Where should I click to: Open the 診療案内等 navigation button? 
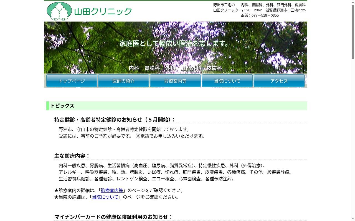point(176,81)
